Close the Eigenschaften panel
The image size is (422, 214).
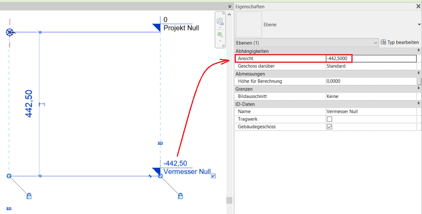pyautogui.click(x=418, y=6)
